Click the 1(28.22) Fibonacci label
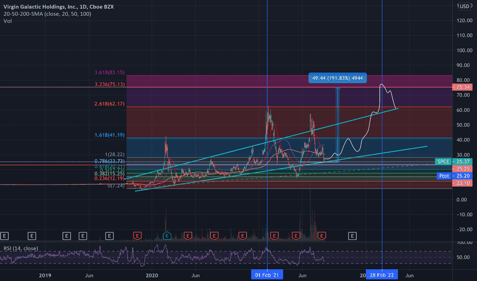 115,155
